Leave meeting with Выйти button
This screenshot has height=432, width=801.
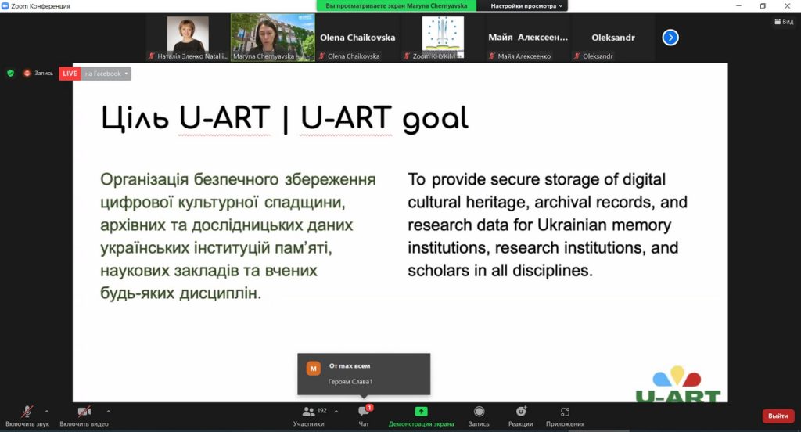(778, 416)
